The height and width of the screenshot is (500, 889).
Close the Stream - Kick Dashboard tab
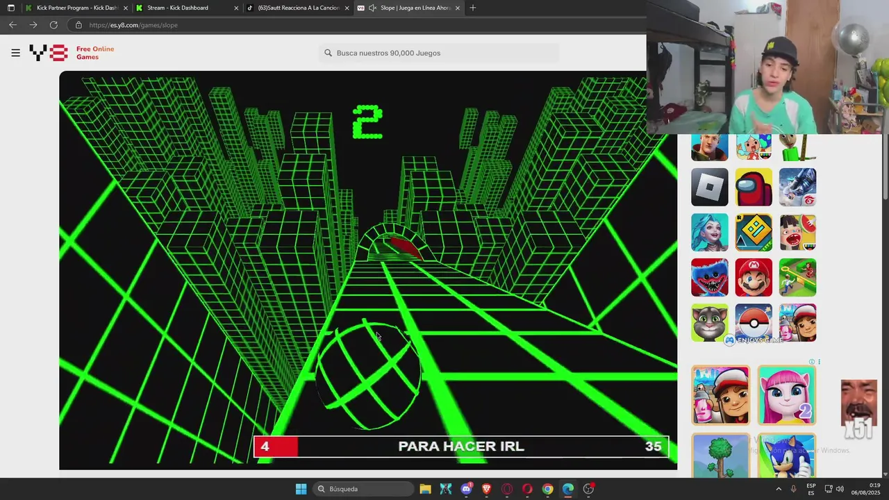click(x=236, y=8)
